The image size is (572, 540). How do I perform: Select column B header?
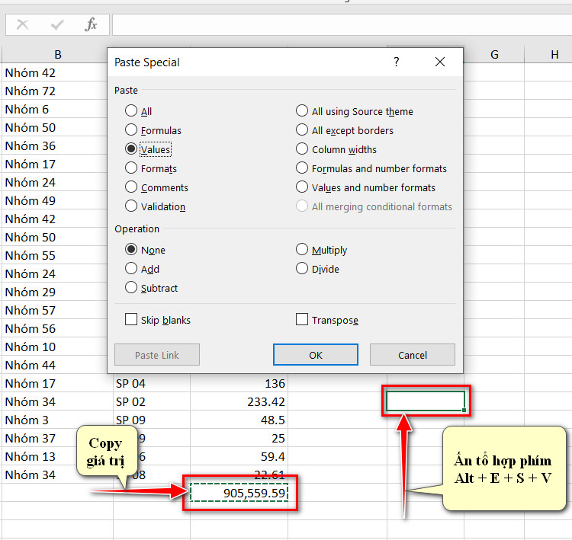(57, 55)
